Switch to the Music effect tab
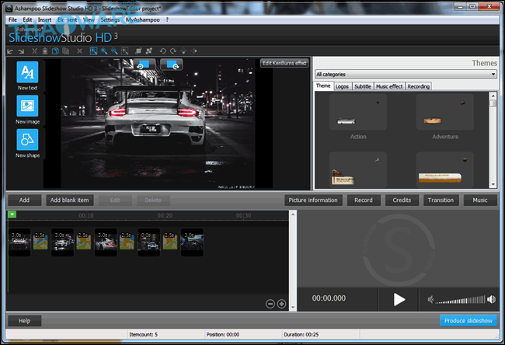This screenshot has height=345, width=505. point(388,86)
